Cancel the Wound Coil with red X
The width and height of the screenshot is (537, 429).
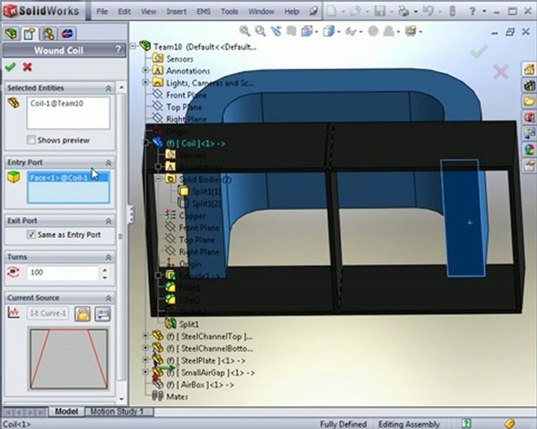pos(27,67)
